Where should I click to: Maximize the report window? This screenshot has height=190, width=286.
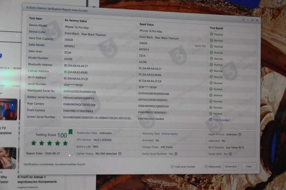point(252,20)
